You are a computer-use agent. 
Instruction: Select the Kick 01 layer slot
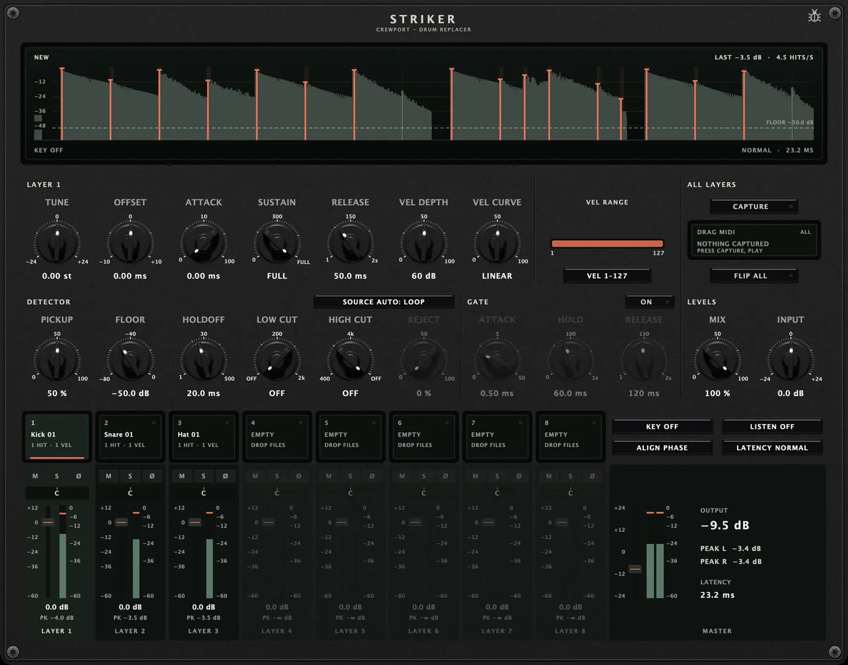pyautogui.click(x=57, y=437)
